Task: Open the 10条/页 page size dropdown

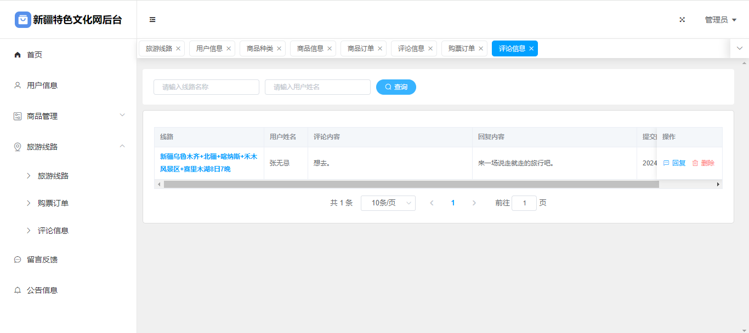Action: tap(388, 203)
